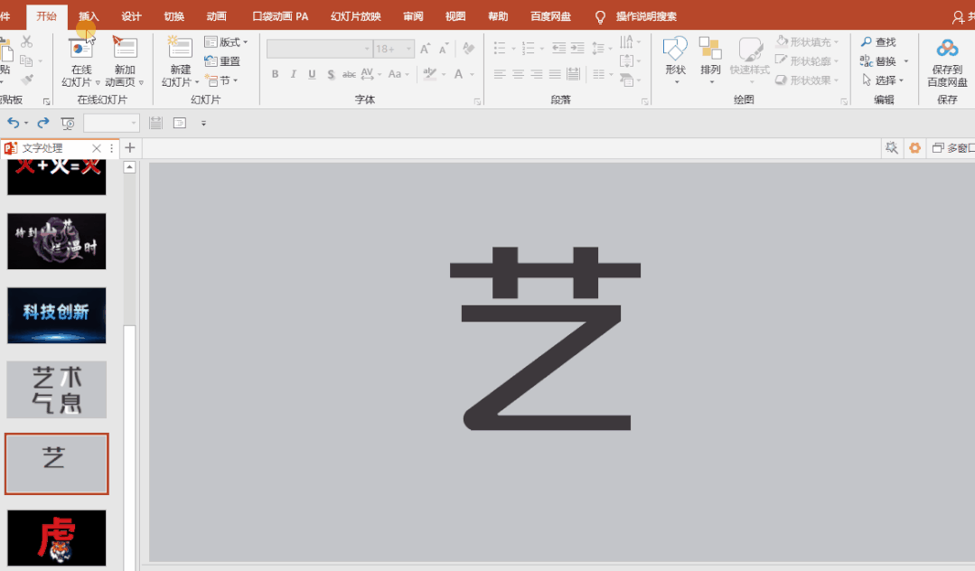Viewport: 975px width, 571px height.
Task: Select 科技创新 slide thumbnail
Action: tap(57, 315)
